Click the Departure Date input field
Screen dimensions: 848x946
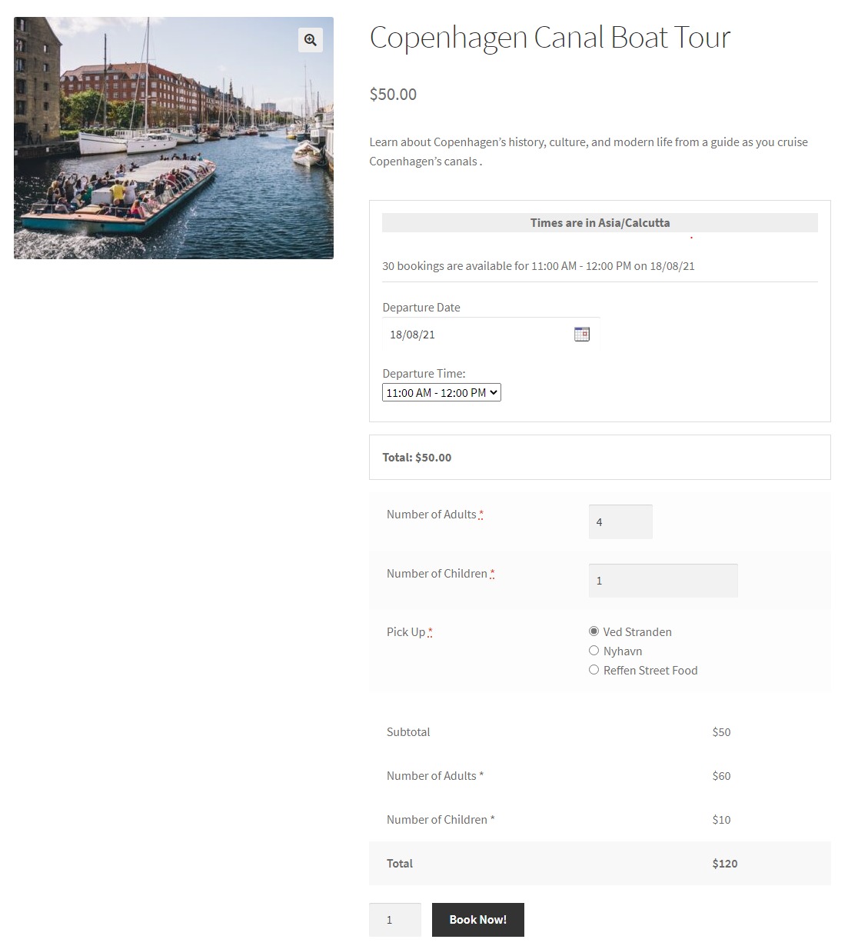[x=477, y=335]
